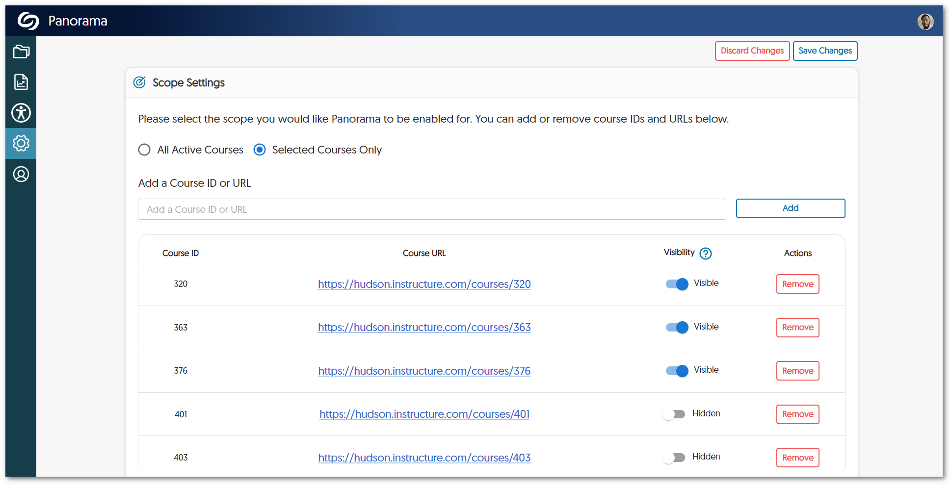
Task: Toggle visibility switch for course 363
Action: pyautogui.click(x=677, y=327)
